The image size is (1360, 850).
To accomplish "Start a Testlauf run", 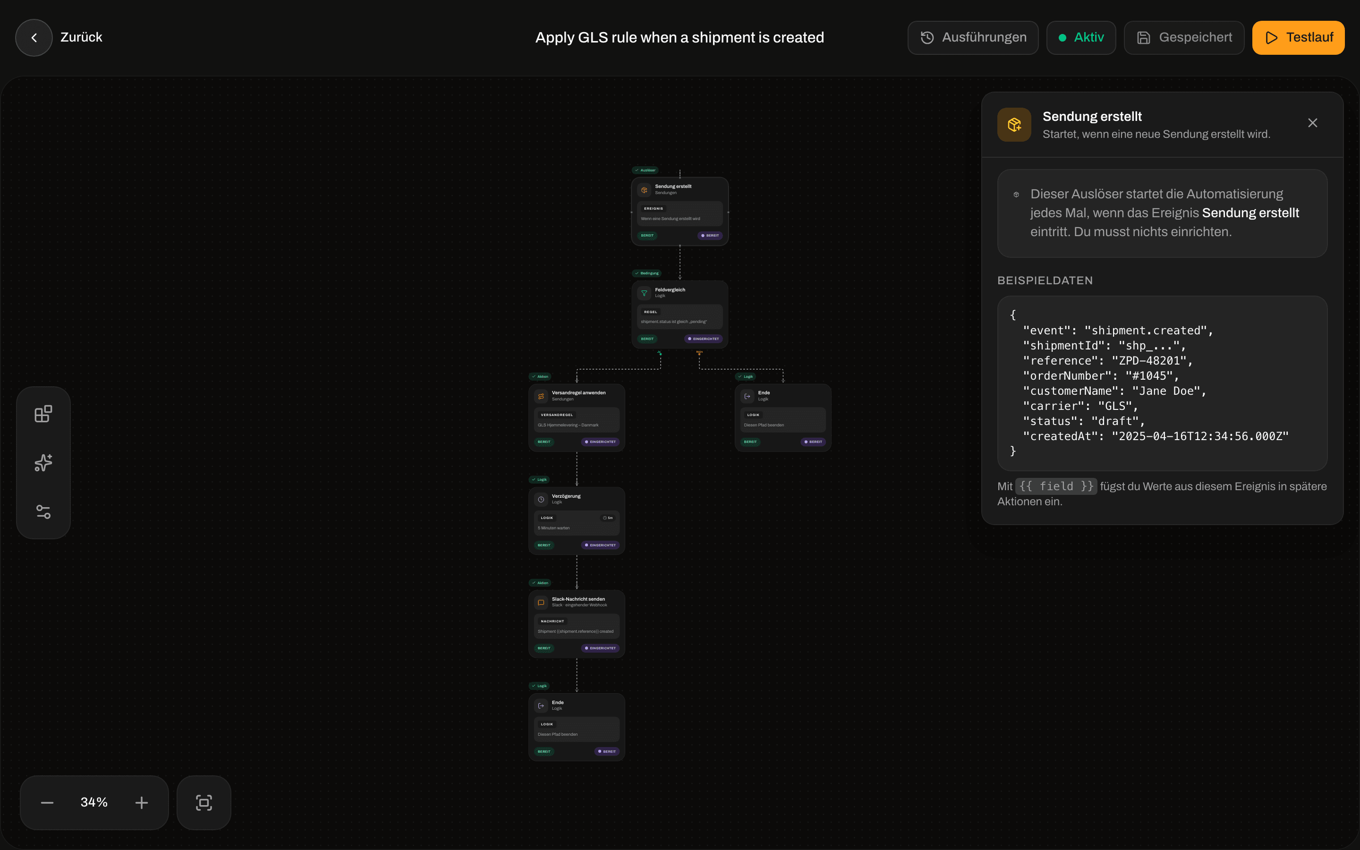I will (x=1298, y=38).
